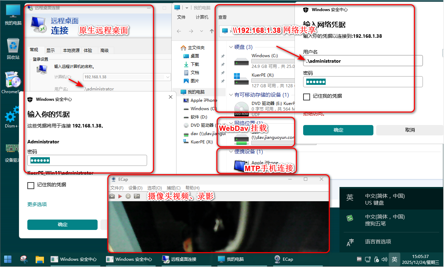Viewport: 444px width, 267px height.
Task: Collapse the 有可移动存储的设备 group
Action: tap(230, 95)
